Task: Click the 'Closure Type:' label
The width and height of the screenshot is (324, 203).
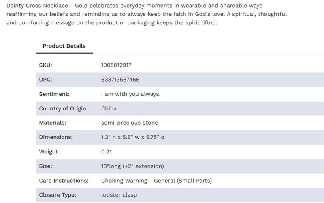Action: (58, 195)
